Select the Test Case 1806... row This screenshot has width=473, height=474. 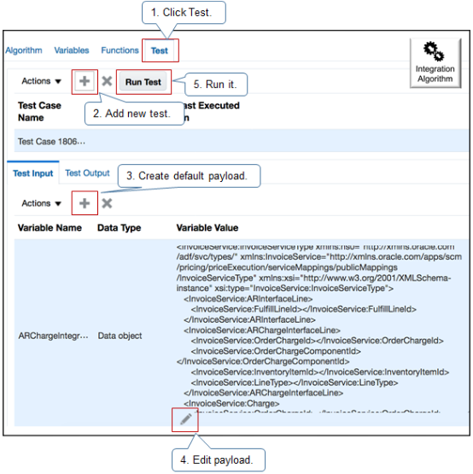tap(242, 141)
